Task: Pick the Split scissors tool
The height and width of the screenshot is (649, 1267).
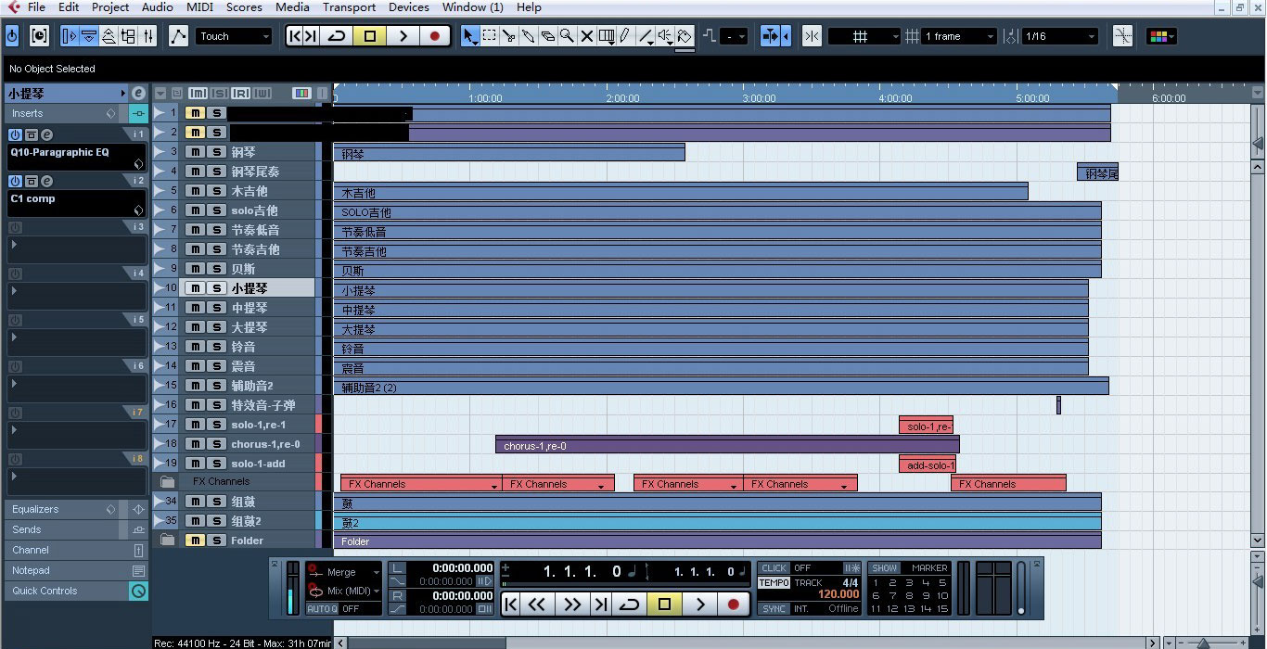Action: pyautogui.click(x=508, y=36)
